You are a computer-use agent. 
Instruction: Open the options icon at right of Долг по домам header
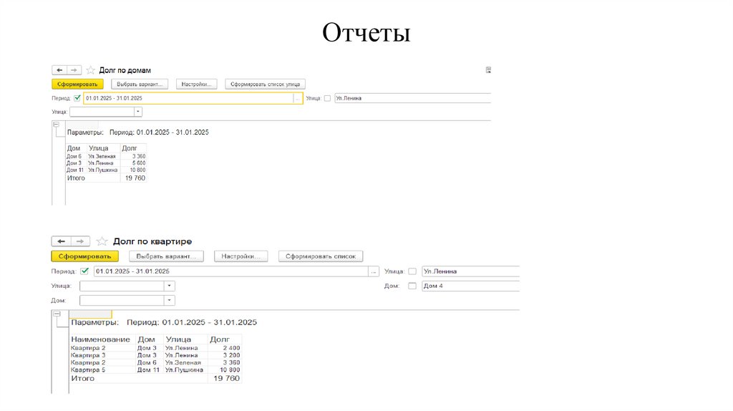click(488, 70)
